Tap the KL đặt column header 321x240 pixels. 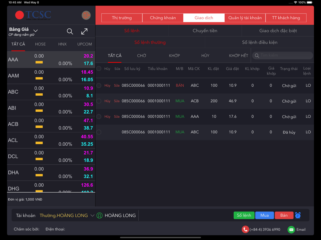(213, 69)
